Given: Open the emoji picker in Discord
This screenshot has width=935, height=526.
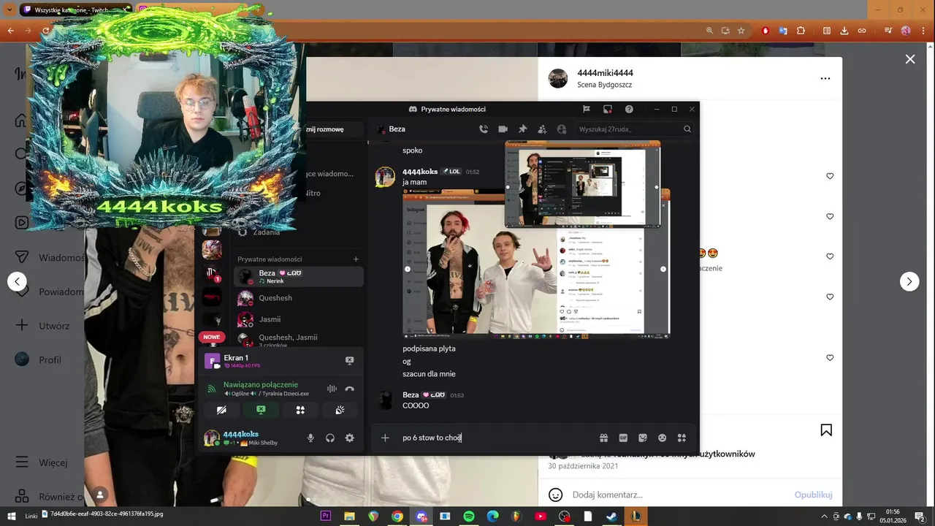Looking at the screenshot, I should click(662, 438).
